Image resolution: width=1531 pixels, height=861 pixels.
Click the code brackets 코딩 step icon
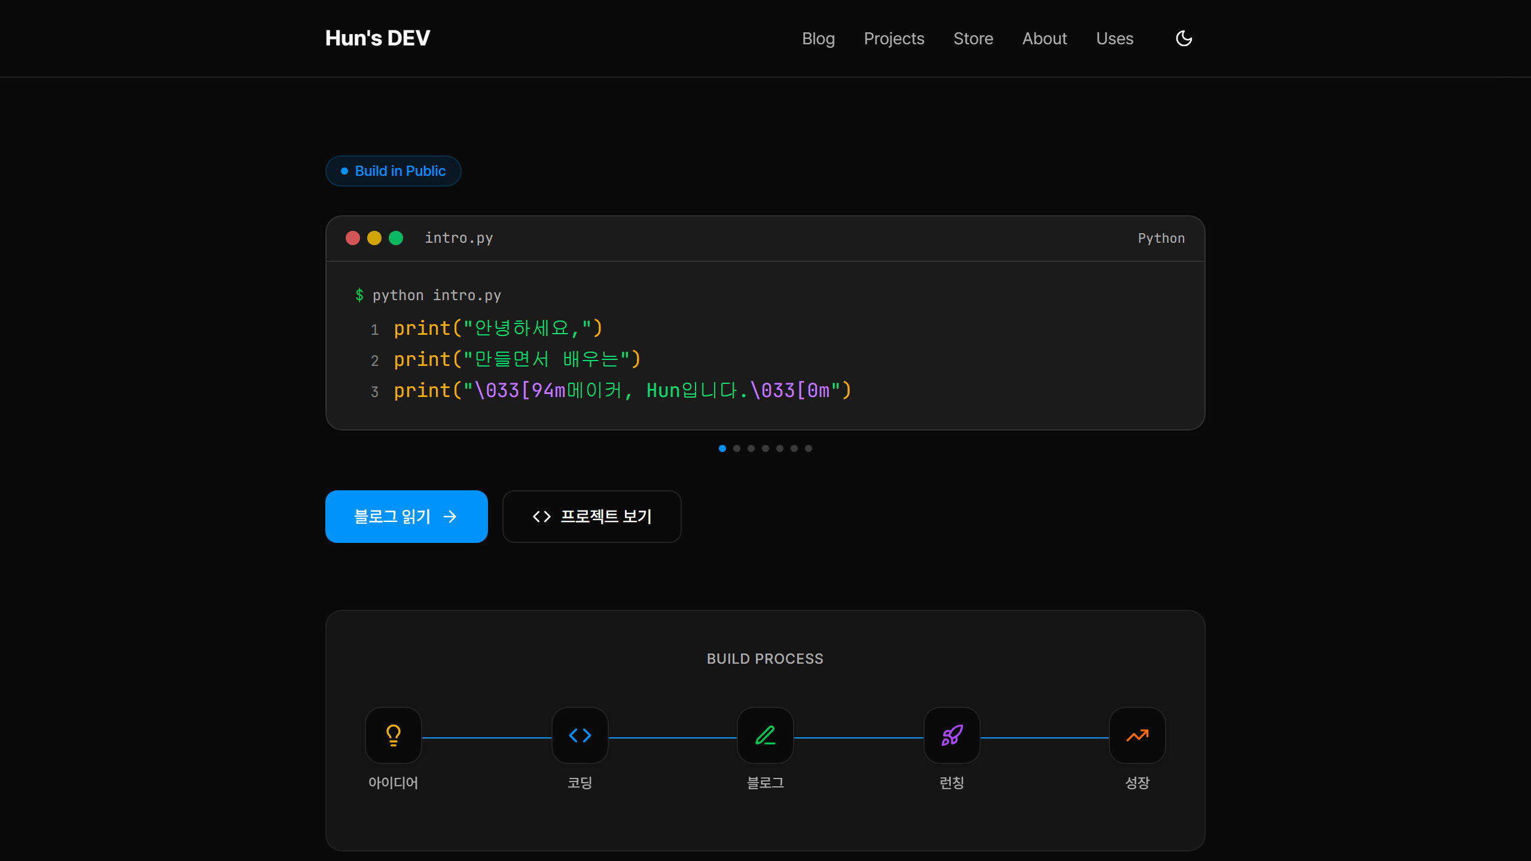580,735
